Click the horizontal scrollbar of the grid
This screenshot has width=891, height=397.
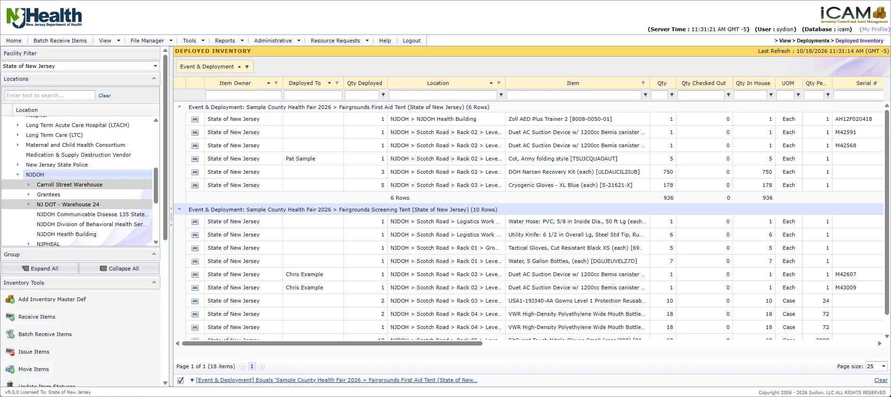pos(332,344)
